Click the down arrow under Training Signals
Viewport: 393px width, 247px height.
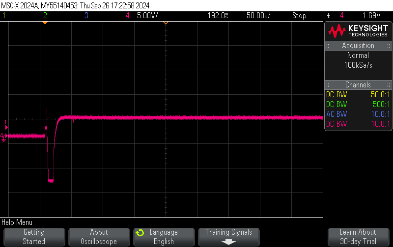pyautogui.click(x=228, y=242)
